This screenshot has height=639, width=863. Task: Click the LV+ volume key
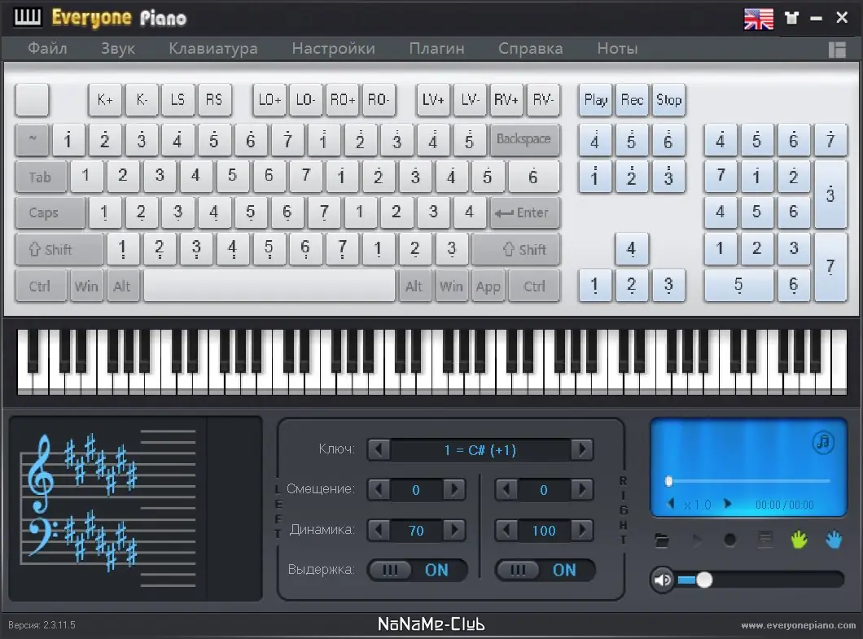click(433, 99)
